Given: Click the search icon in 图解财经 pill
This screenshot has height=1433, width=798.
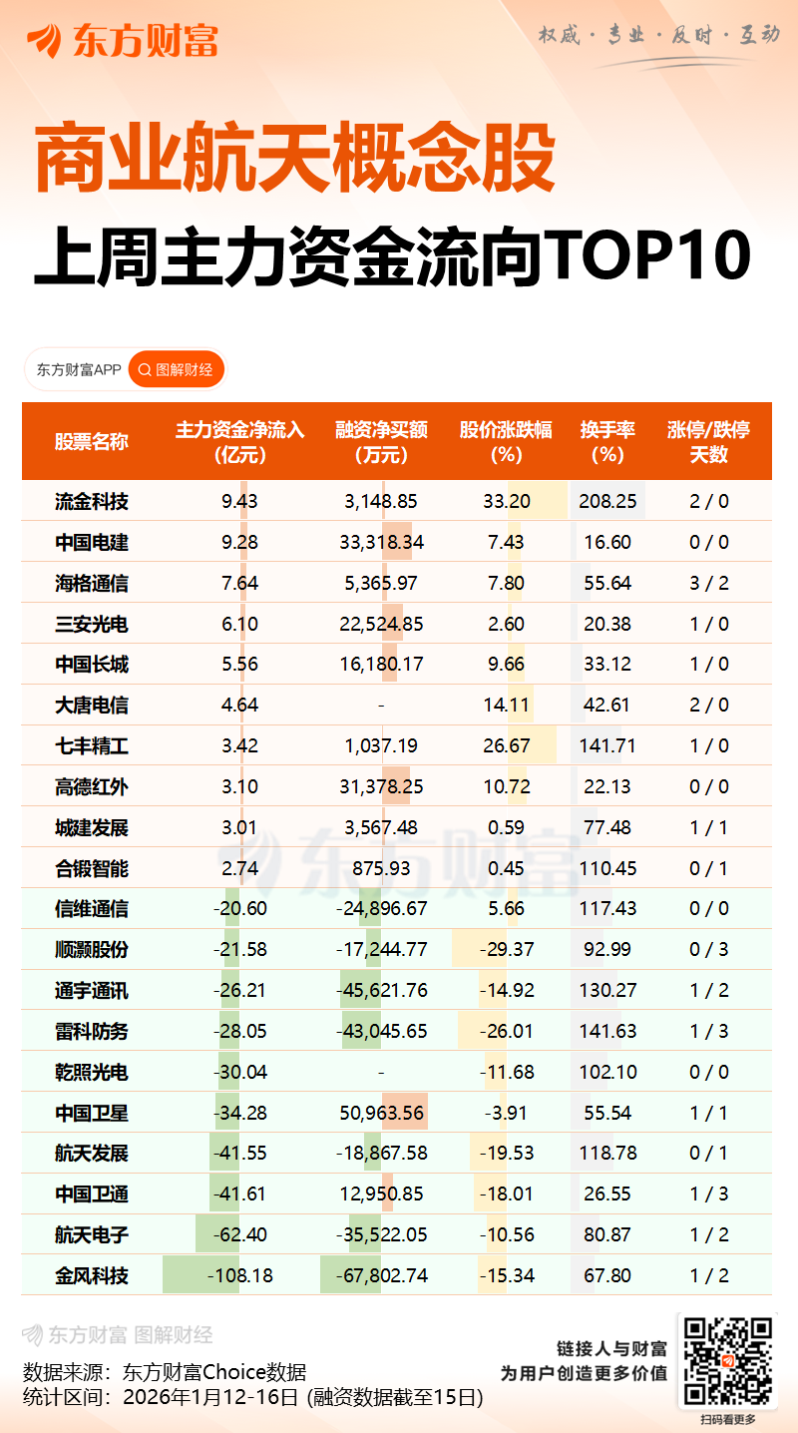Looking at the screenshot, I should pos(145,370).
